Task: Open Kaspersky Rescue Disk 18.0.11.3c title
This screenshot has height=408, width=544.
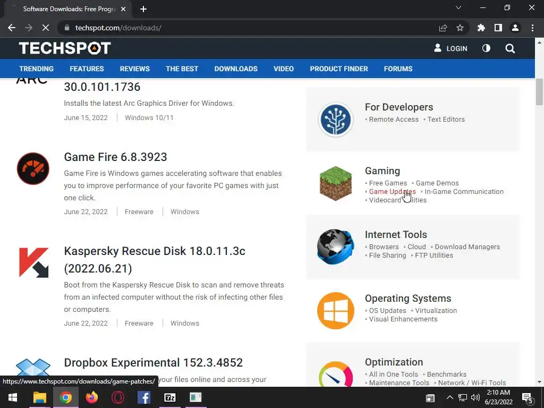Action: click(x=155, y=259)
